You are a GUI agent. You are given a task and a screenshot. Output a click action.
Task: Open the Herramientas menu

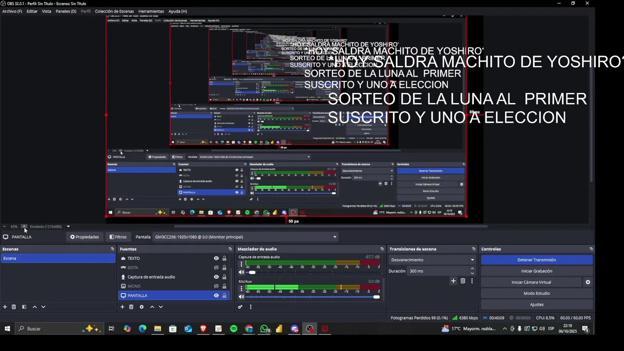[x=151, y=11]
